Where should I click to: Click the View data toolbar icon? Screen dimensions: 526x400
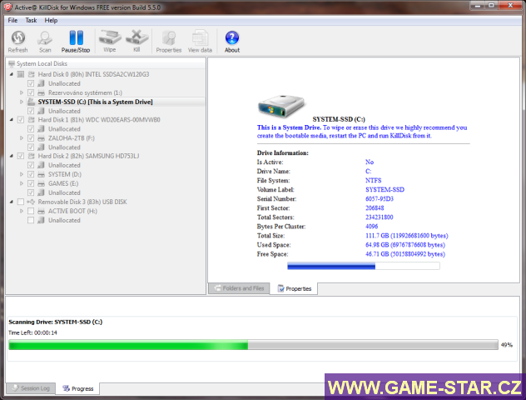point(200,37)
